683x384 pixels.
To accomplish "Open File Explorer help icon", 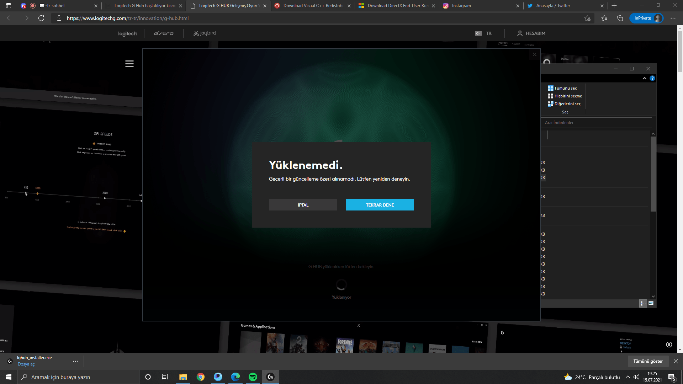I will (x=652, y=78).
